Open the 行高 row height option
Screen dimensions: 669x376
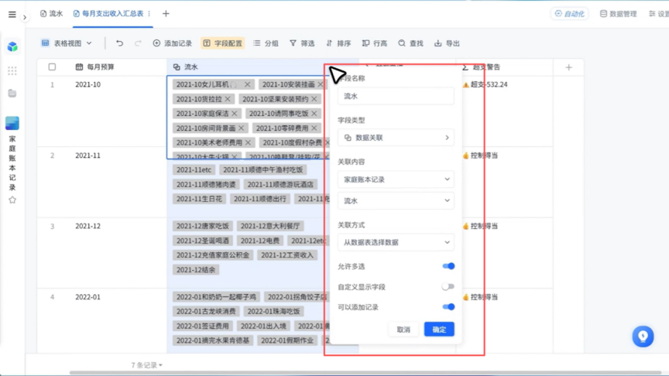click(x=375, y=43)
